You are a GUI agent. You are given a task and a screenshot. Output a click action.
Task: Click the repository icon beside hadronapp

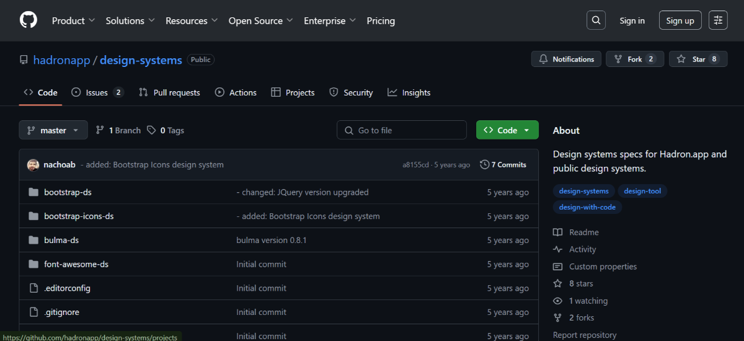coord(24,60)
